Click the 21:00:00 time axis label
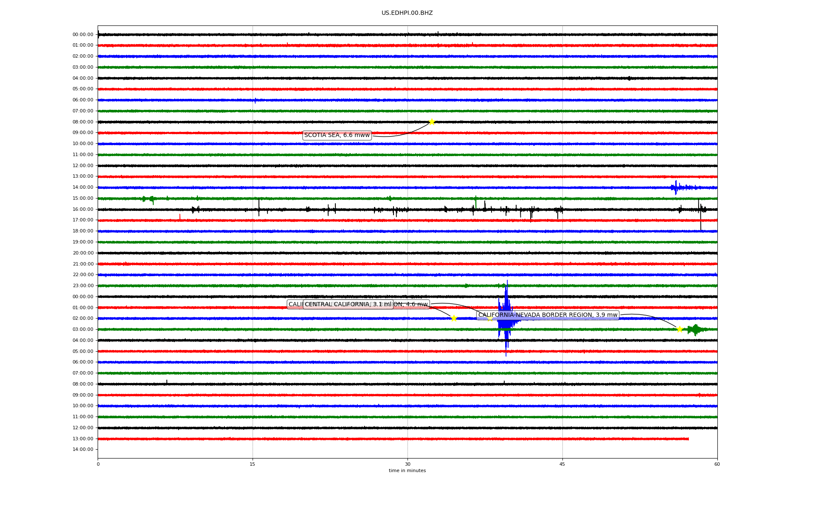This screenshot has height=509, width=815. tap(83, 264)
